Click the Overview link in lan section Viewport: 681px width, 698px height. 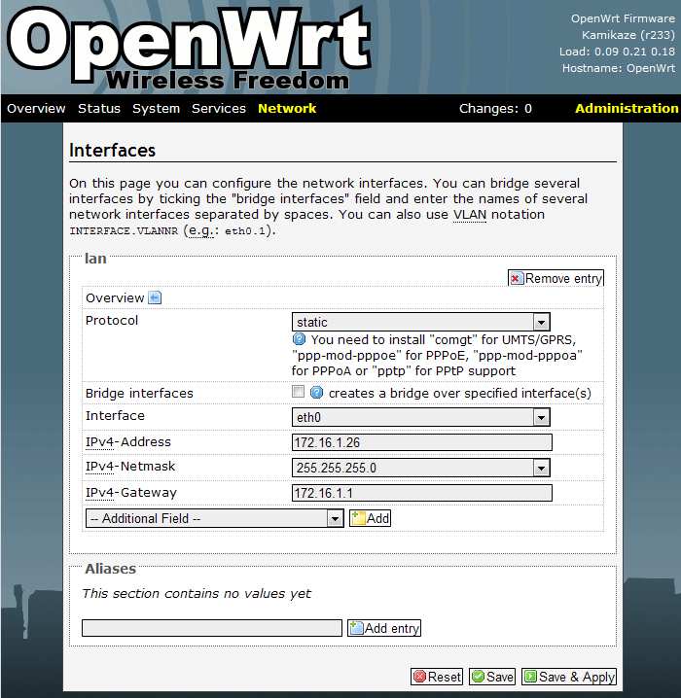(115, 297)
